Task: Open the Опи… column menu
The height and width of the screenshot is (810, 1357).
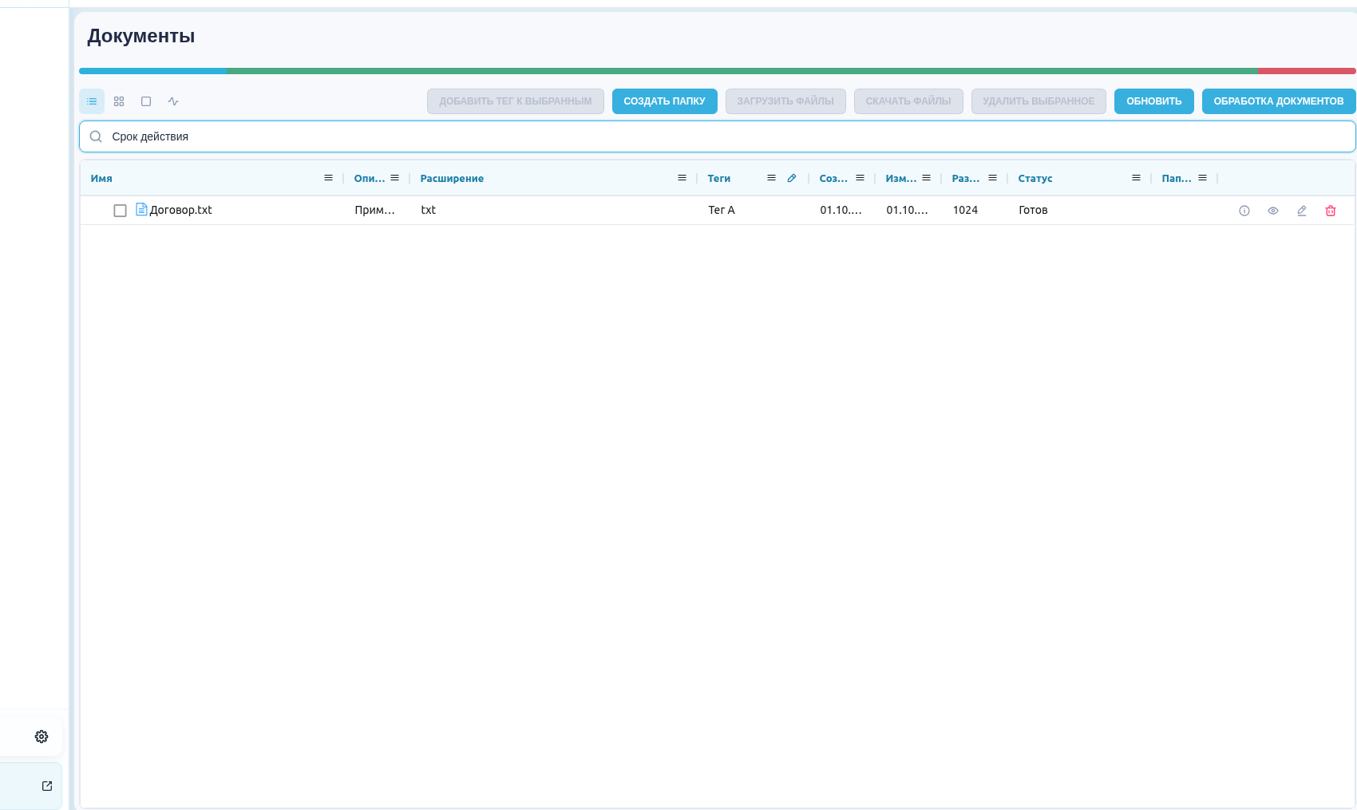Action: (394, 178)
